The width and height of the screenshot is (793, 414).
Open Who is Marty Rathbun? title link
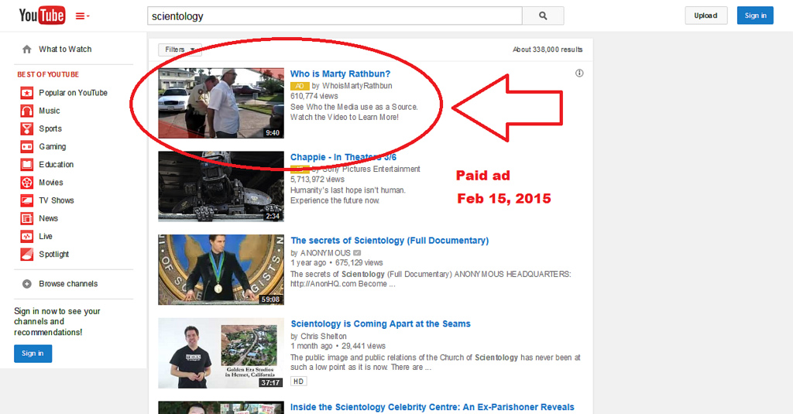[x=341, y=74]
